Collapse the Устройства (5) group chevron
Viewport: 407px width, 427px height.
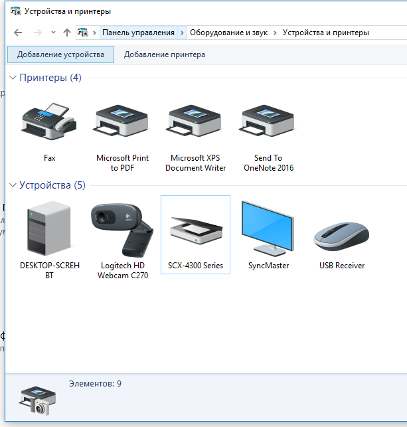click(13, 185)
